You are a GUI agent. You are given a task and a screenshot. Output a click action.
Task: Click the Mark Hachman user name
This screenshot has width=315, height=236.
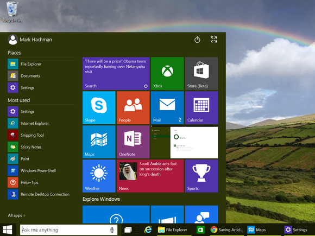coord(36,40)
